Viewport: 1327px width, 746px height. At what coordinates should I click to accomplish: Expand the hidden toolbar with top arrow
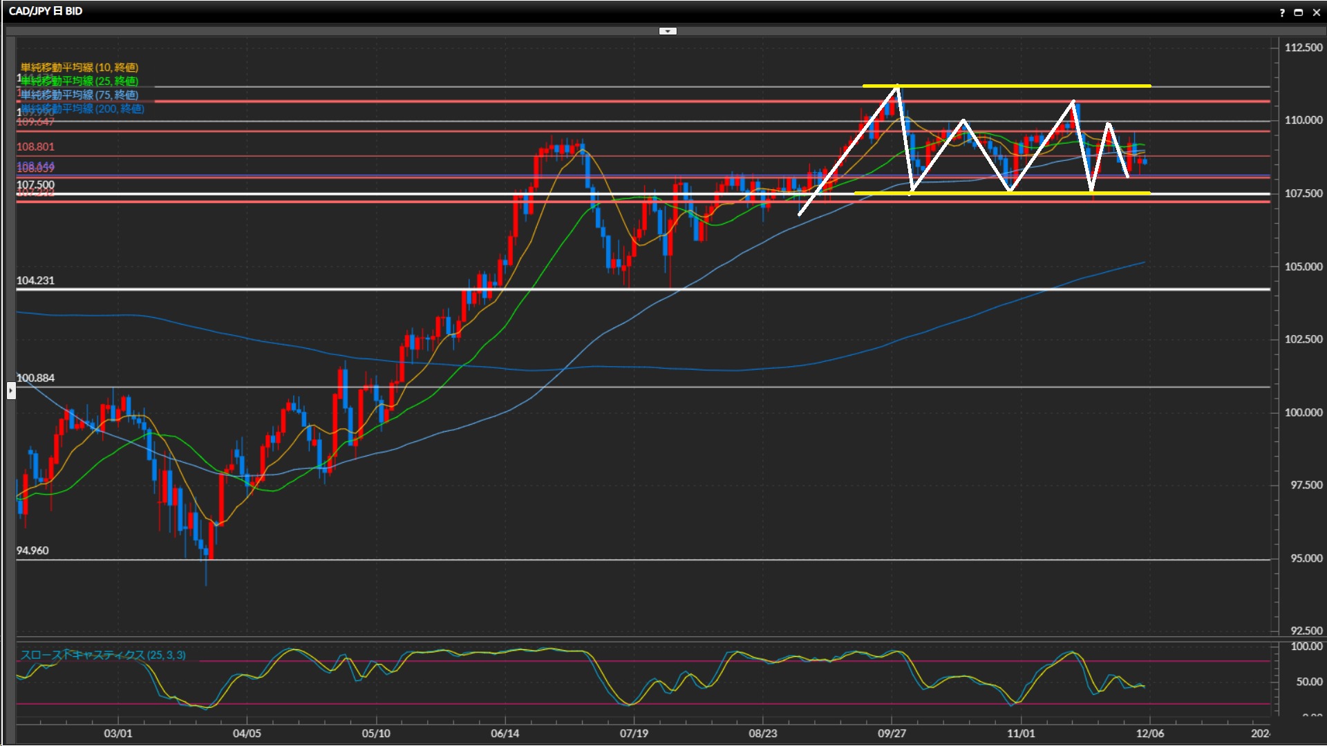point(668,31)
